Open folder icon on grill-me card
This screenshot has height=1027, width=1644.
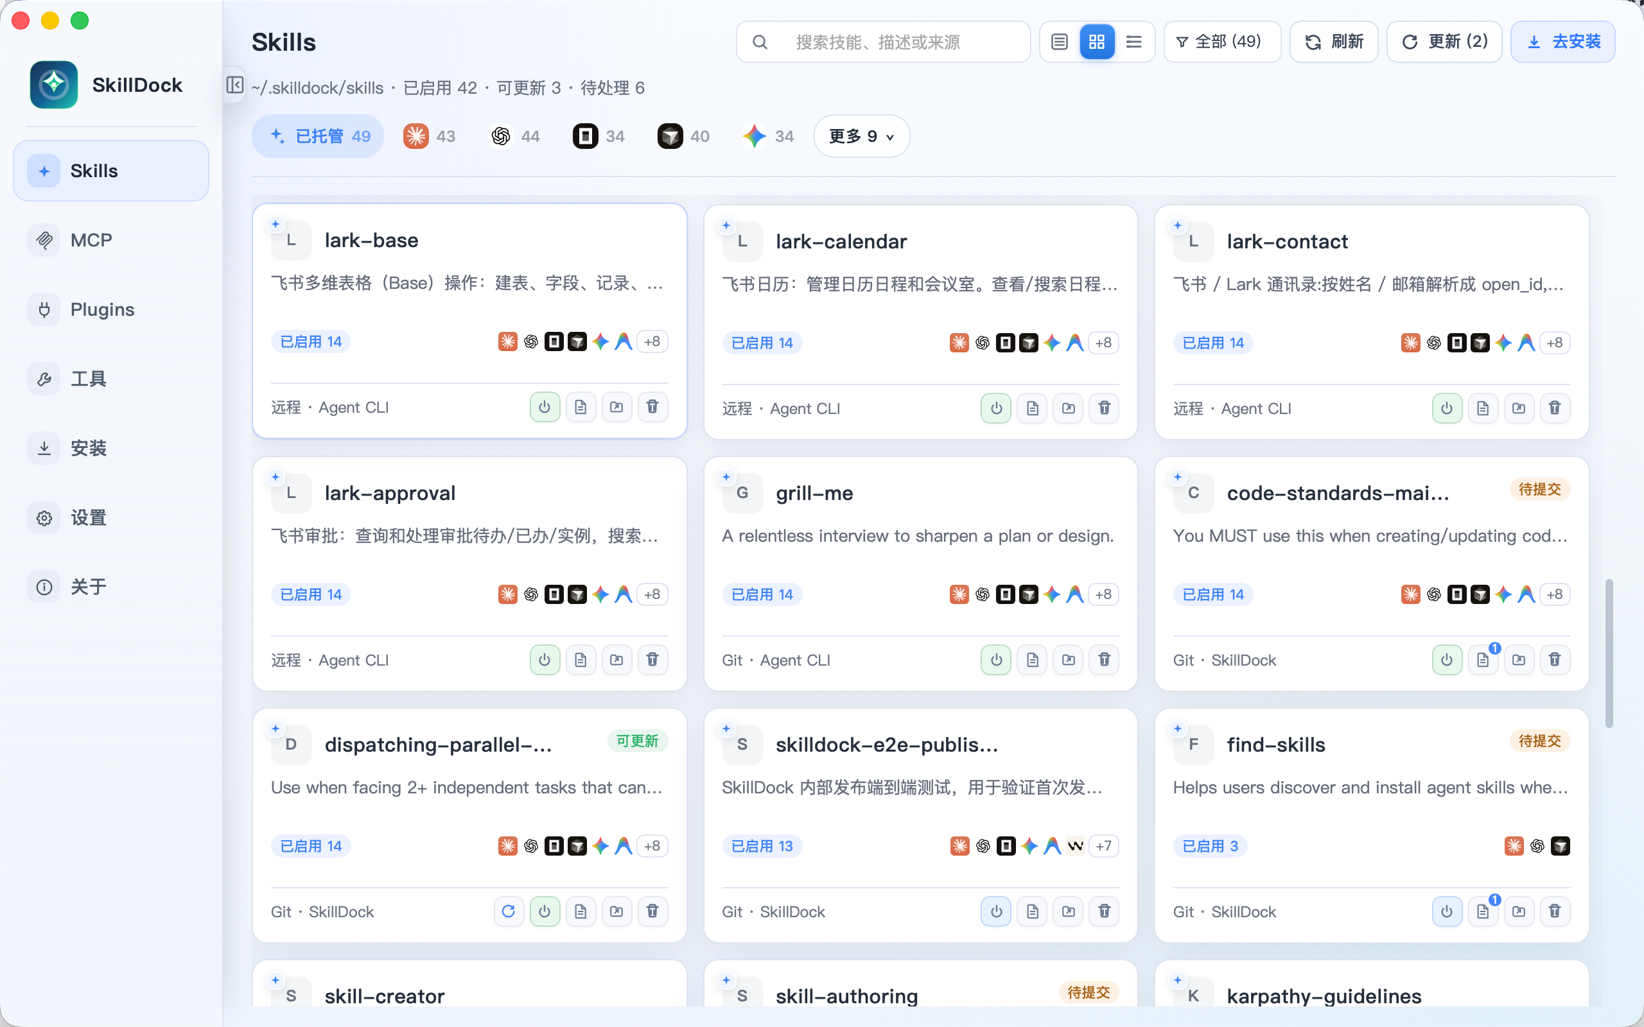click(1068, 660)
